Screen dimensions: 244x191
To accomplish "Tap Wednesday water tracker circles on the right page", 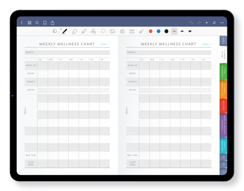I will (175, 90).
